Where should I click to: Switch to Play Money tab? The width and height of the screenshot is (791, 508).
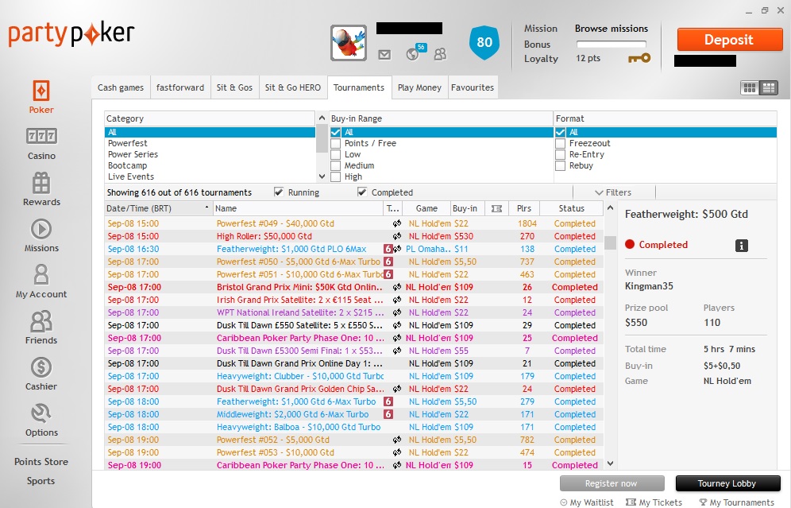coord(419,87)
